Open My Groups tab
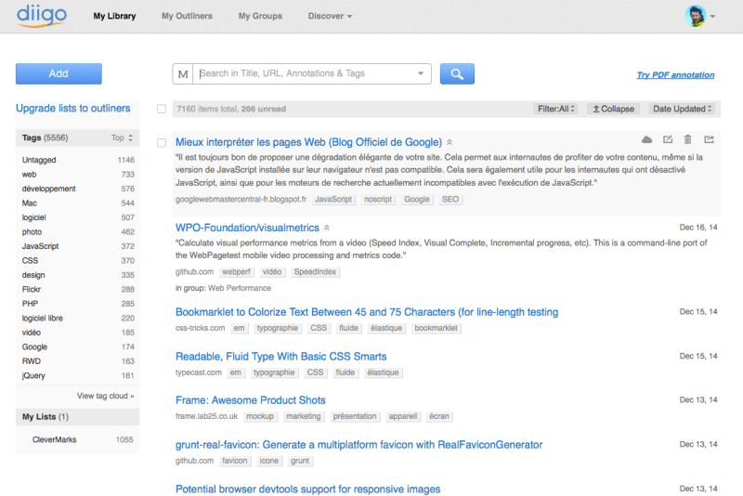Viewport: 743px width, 496px height. point(260,16)
